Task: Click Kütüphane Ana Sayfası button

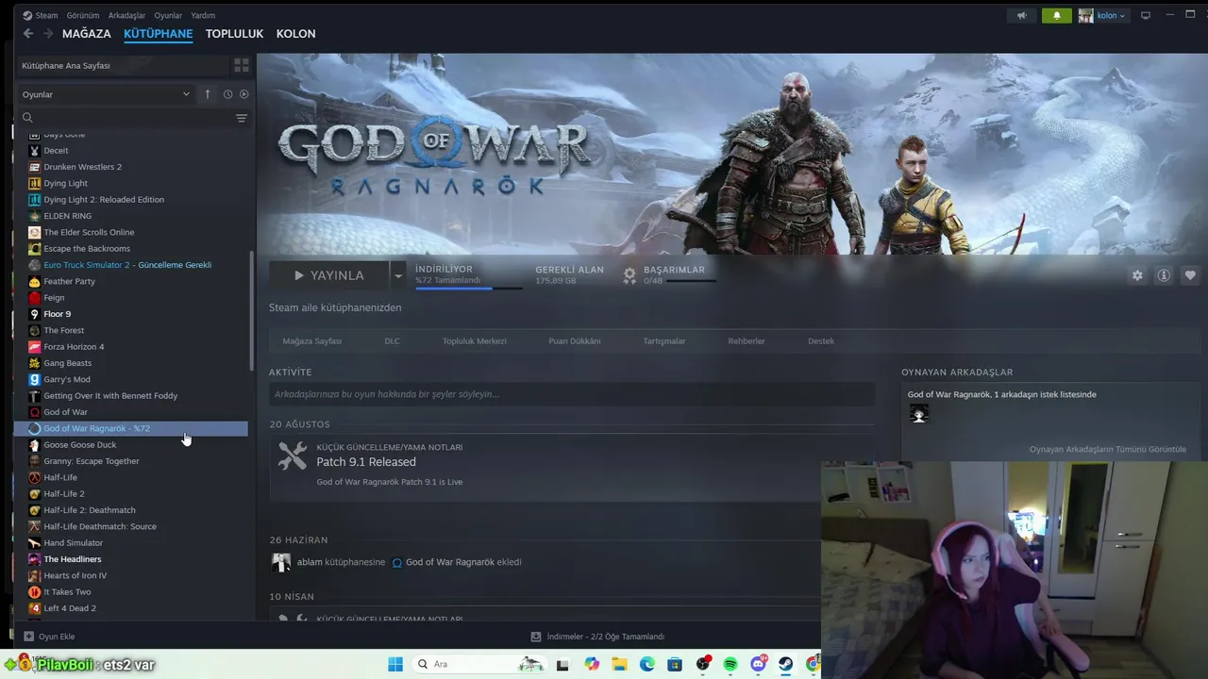Action: [x=124, y=66]
